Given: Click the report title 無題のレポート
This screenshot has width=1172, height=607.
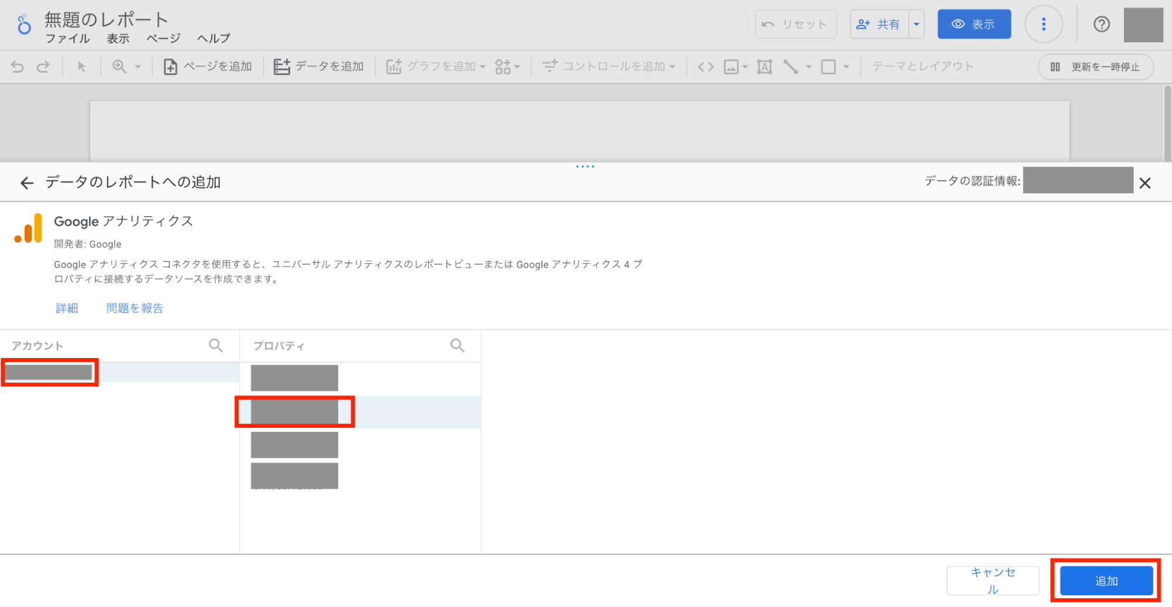Looking at the screenshot, I should tap(107, 20).
